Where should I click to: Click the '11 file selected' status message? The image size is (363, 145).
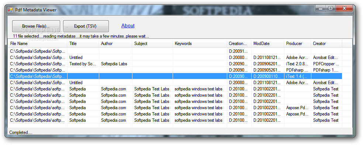click(81, 36)
